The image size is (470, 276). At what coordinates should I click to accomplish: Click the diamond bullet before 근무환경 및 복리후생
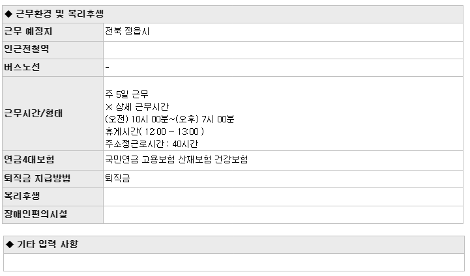pyautogui.click(x=8, y=14)
